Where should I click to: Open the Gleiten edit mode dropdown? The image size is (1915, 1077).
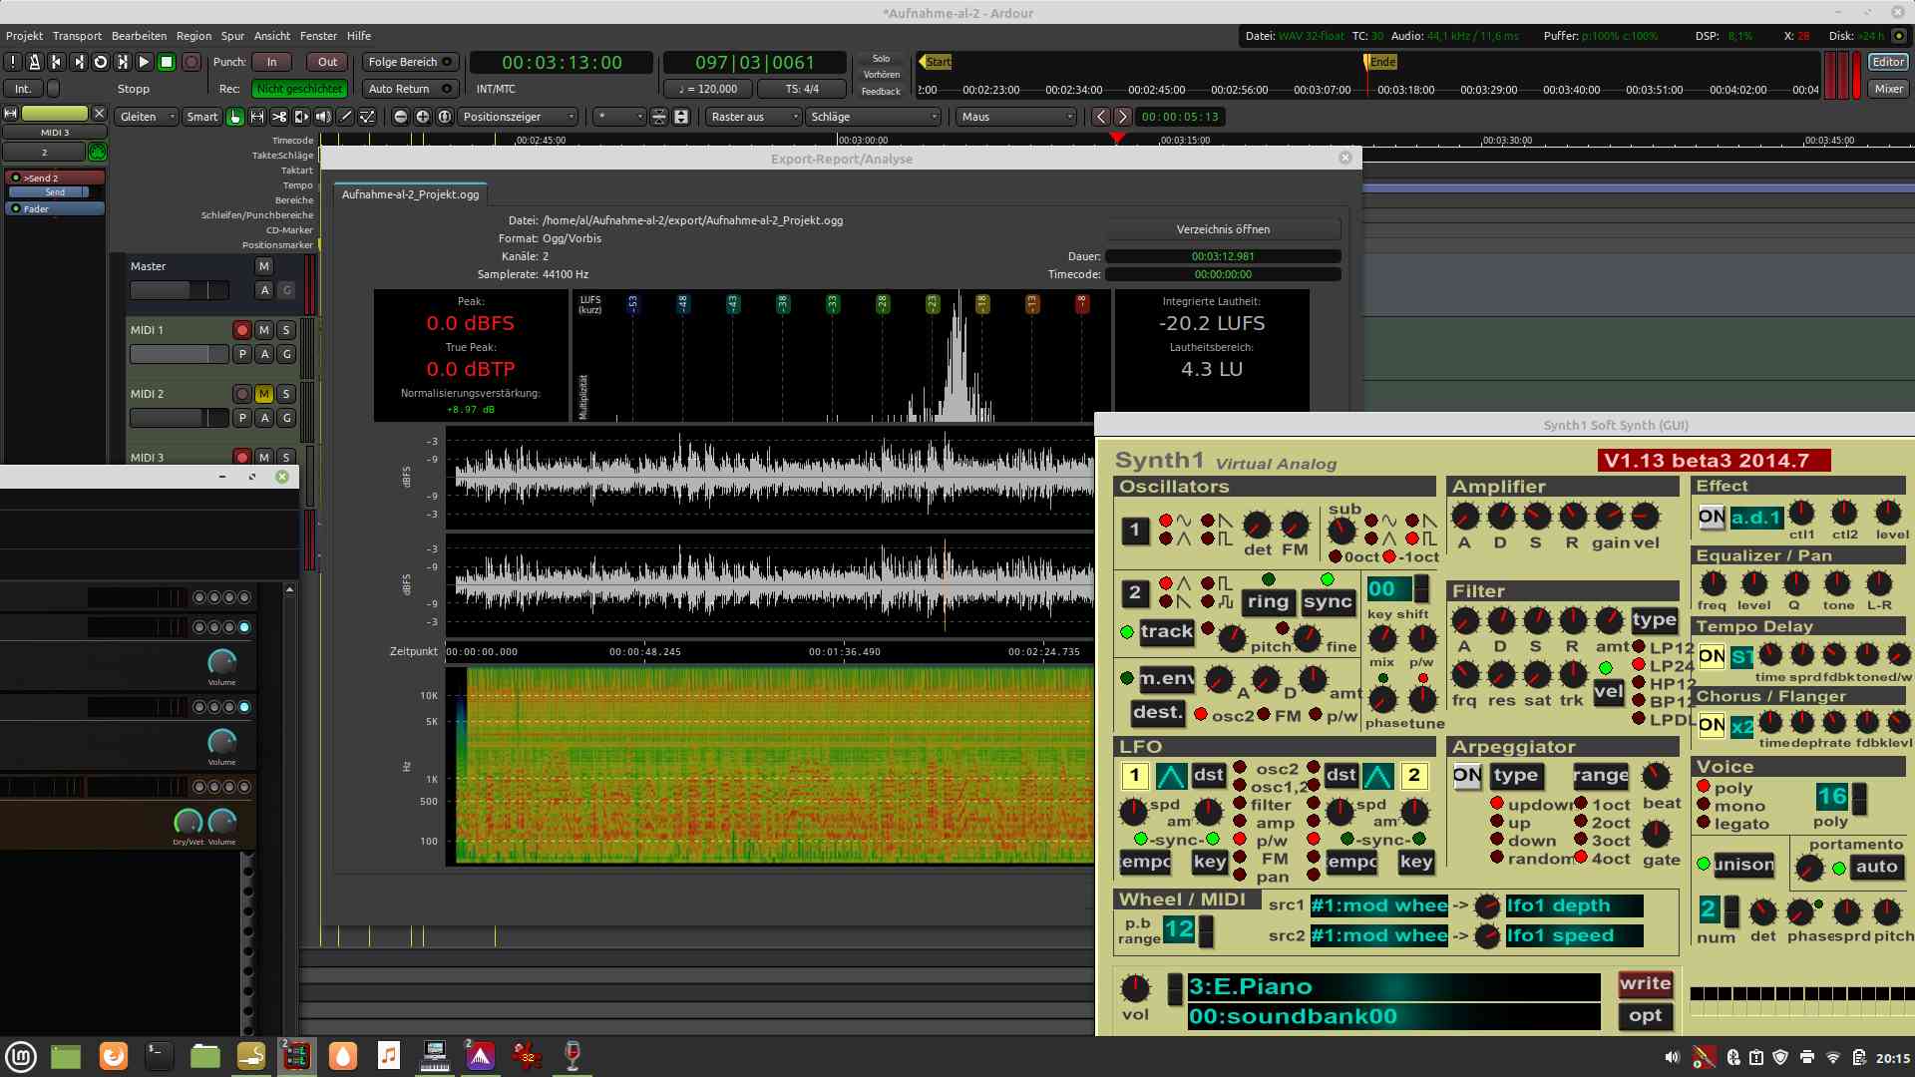tap(147, 117)
